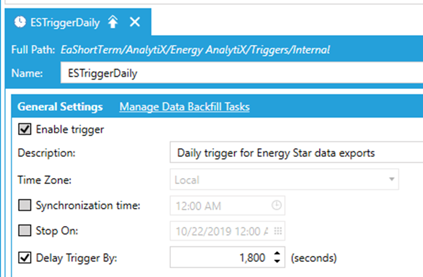The height and width of the screenshot is (277, 423).
Task: Click the Description text field
Action: coord(297,153)
